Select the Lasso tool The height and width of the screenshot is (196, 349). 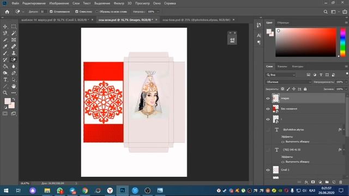click(5, 33)
